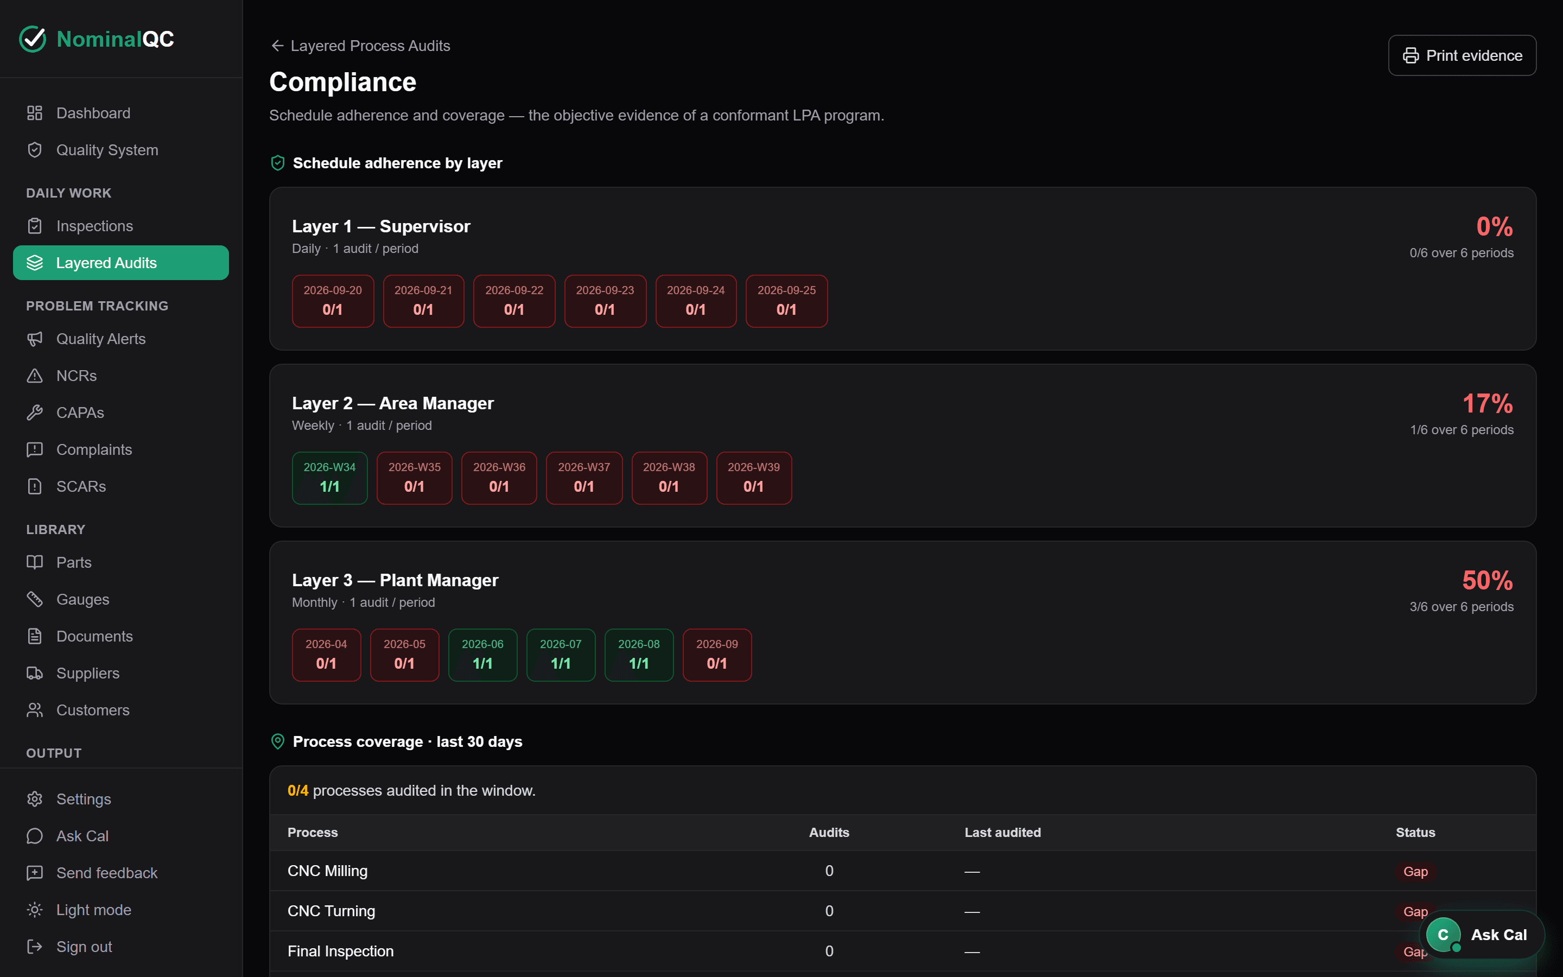
Task: Select the 2026-W39 week tile
Action: (x=754, y=478)
